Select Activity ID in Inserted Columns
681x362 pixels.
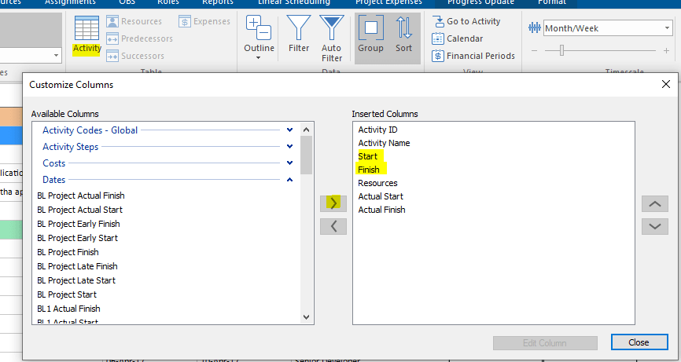click(x=377, y=130)
